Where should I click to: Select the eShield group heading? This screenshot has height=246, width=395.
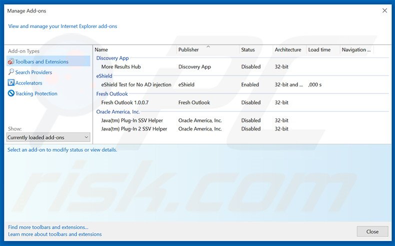click(x=104, y=76)
